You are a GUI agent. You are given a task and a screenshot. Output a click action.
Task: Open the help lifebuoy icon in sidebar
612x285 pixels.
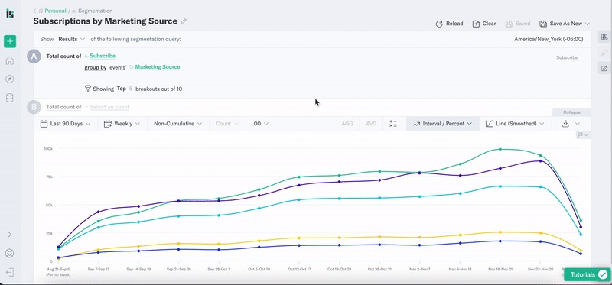(x=10, y=253)
